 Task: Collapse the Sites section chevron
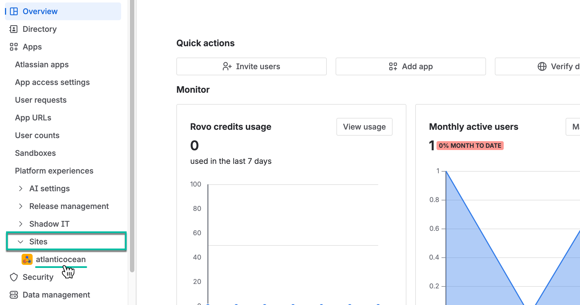20,241
